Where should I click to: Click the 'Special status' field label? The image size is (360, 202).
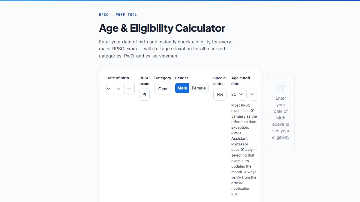pyautogui.click(x=220, y=81)
